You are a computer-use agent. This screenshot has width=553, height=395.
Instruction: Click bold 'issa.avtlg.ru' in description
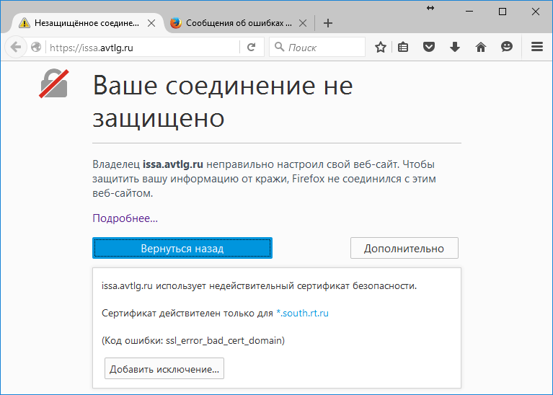(x=173, y=164)
